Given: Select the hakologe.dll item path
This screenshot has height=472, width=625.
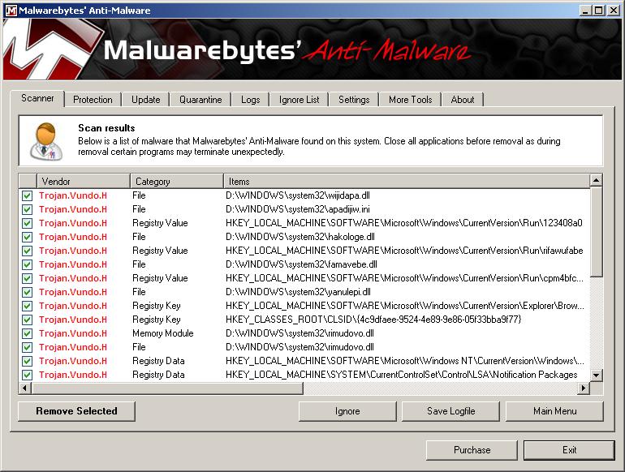Looking at the screenshot, I should tap(300, 237).
